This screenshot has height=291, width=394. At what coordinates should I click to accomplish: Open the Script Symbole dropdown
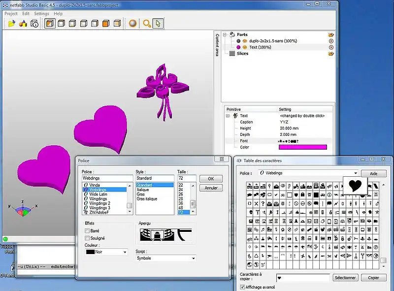[166, 258]
